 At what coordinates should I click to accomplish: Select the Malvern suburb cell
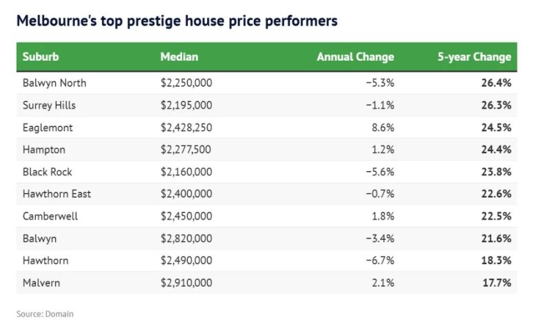41,282
